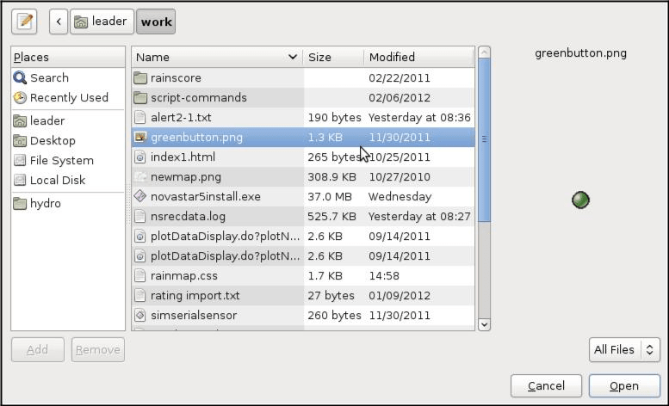Select the Desktop bookmark in Places
Screen dimensions: 669x406
tap(52, 140)
